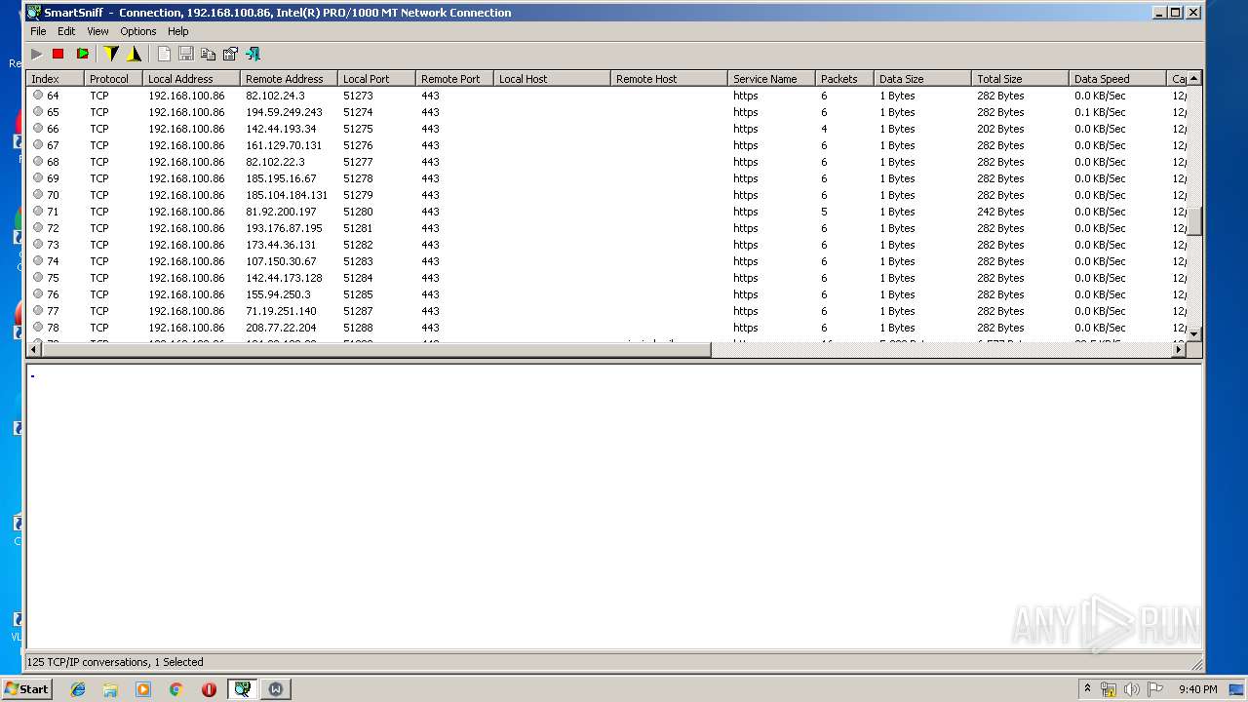Open Properties toolbar icon
Image resolution: width=1248 pixels, height=702 pixels.
point(230,54)
